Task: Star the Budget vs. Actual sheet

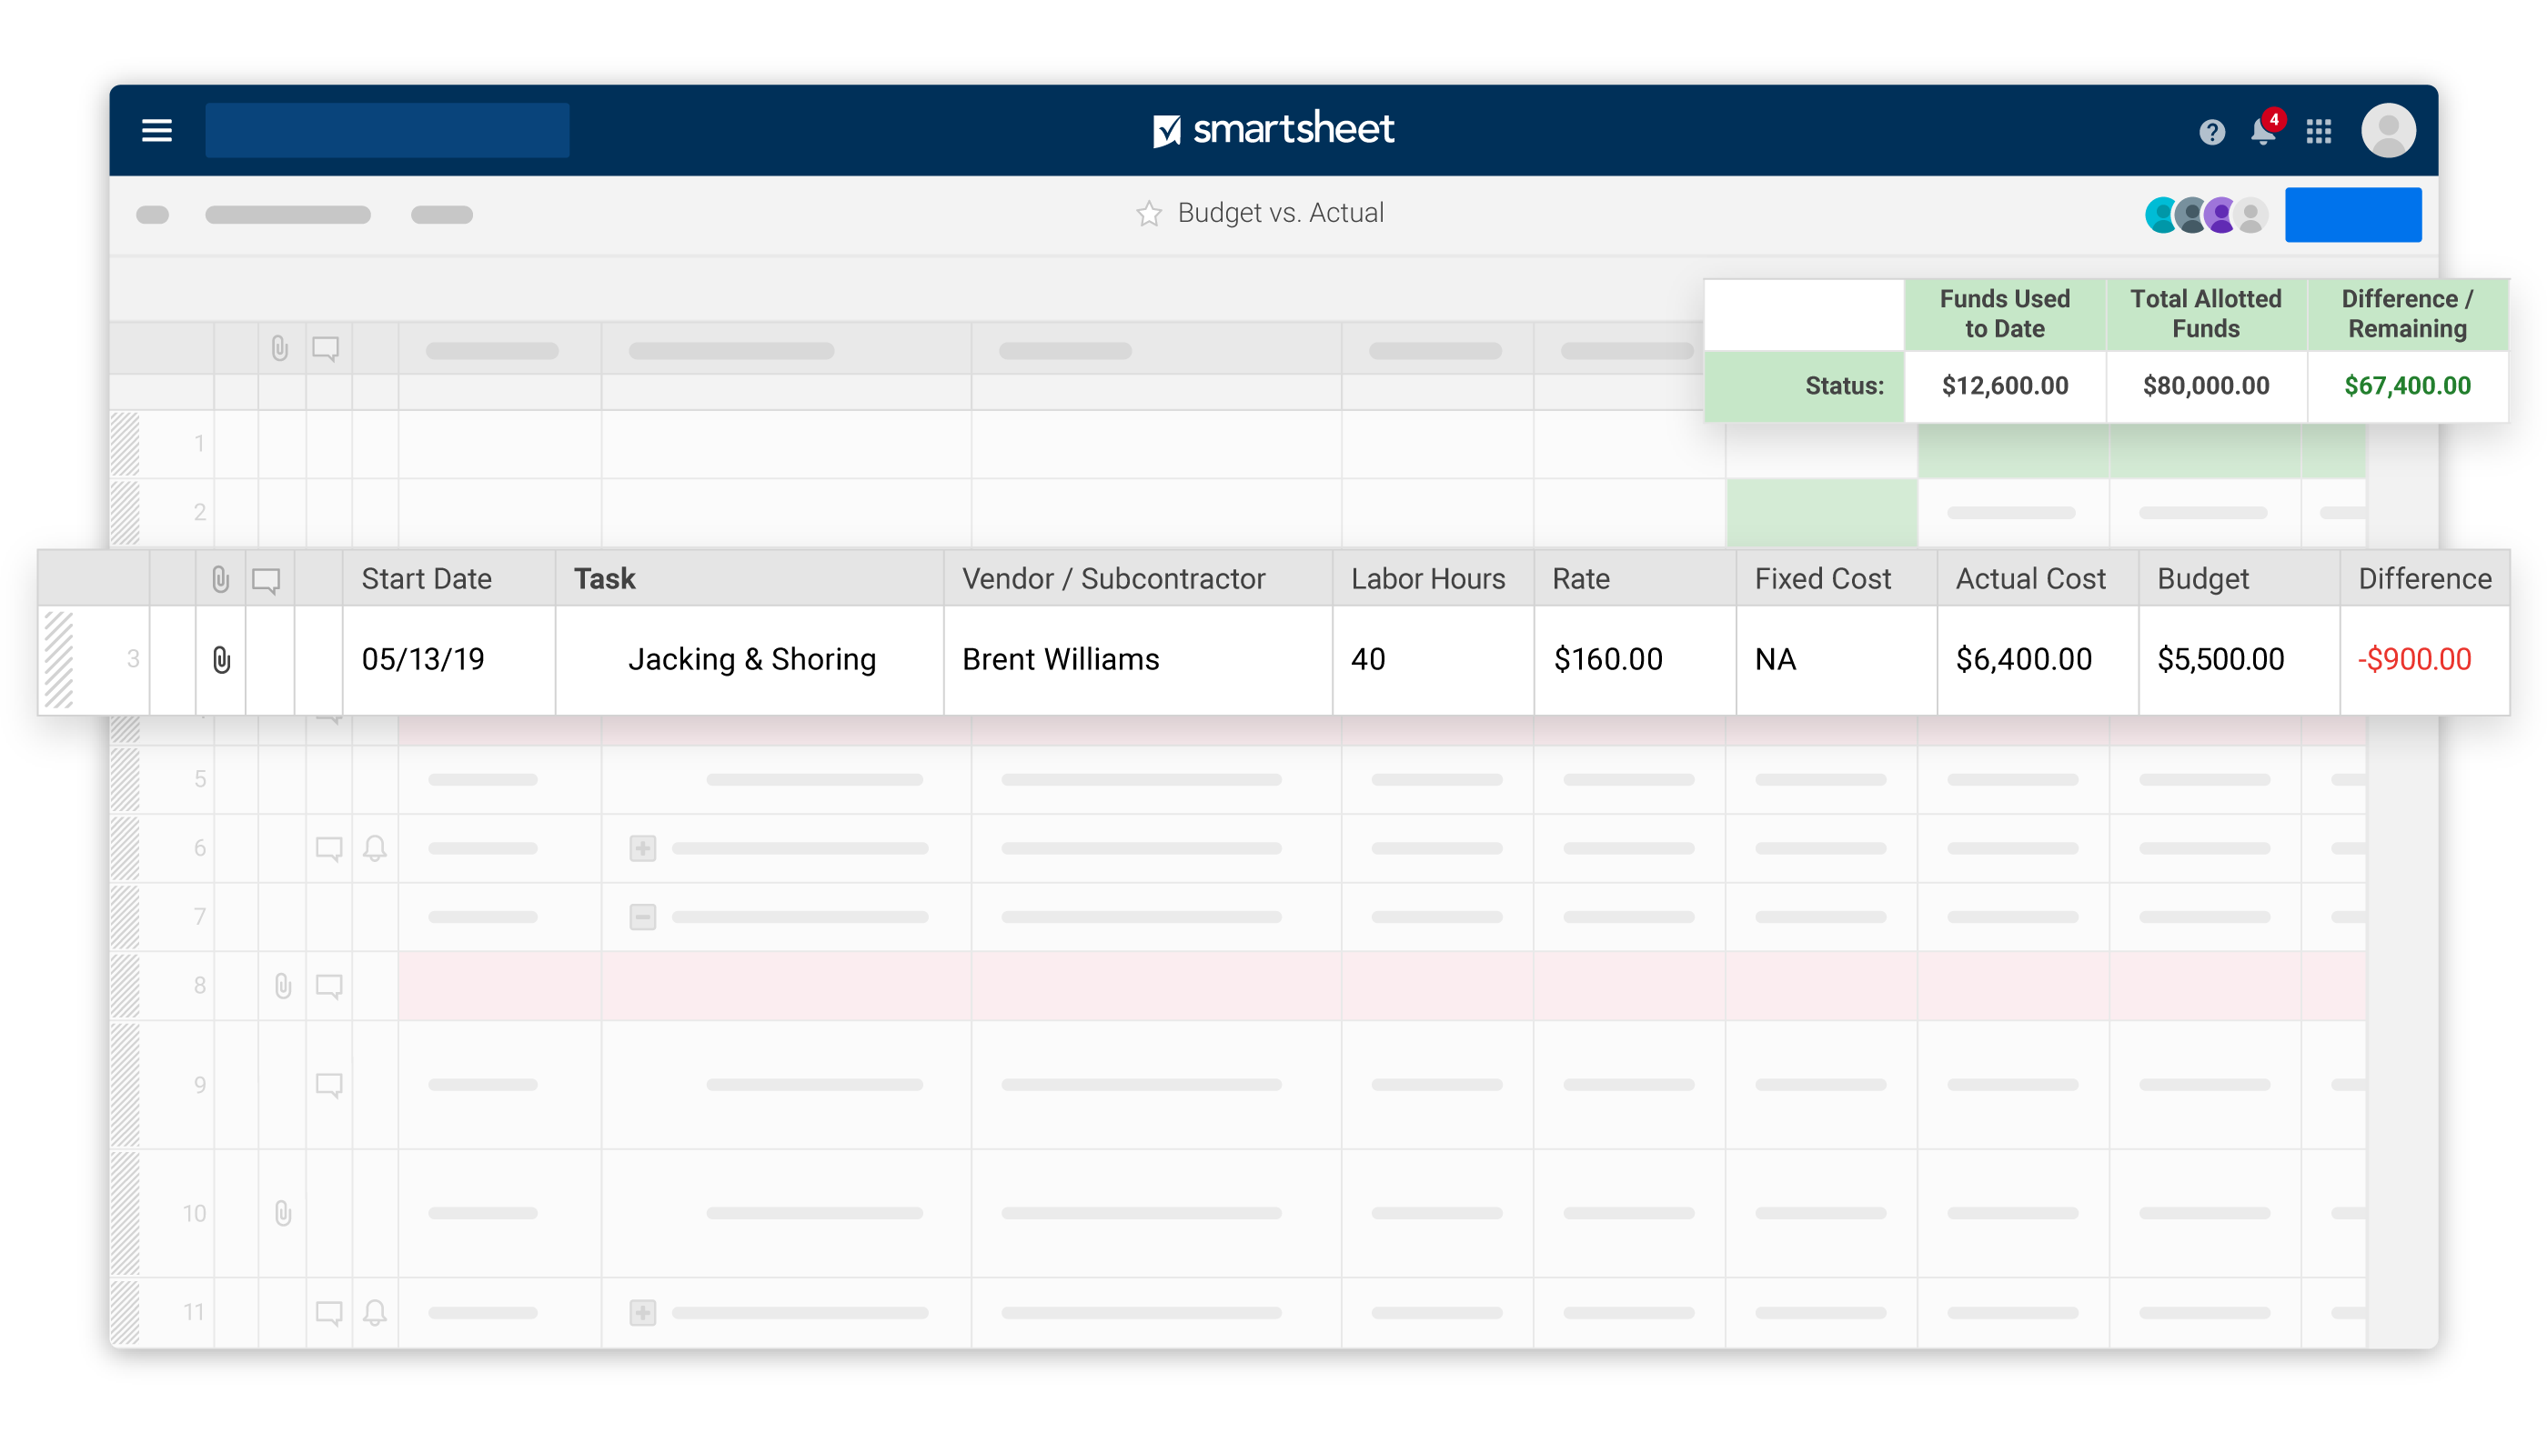Action: click(x=1148, y=214)
